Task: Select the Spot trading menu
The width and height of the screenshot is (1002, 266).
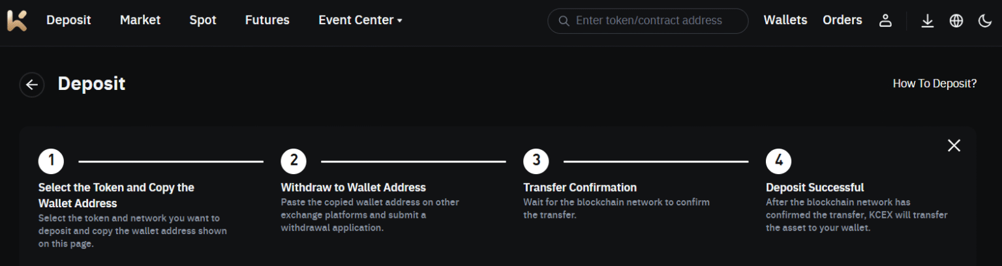Action: (203, 20)
